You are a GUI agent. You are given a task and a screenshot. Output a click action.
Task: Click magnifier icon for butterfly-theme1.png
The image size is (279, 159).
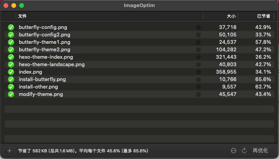198,42
